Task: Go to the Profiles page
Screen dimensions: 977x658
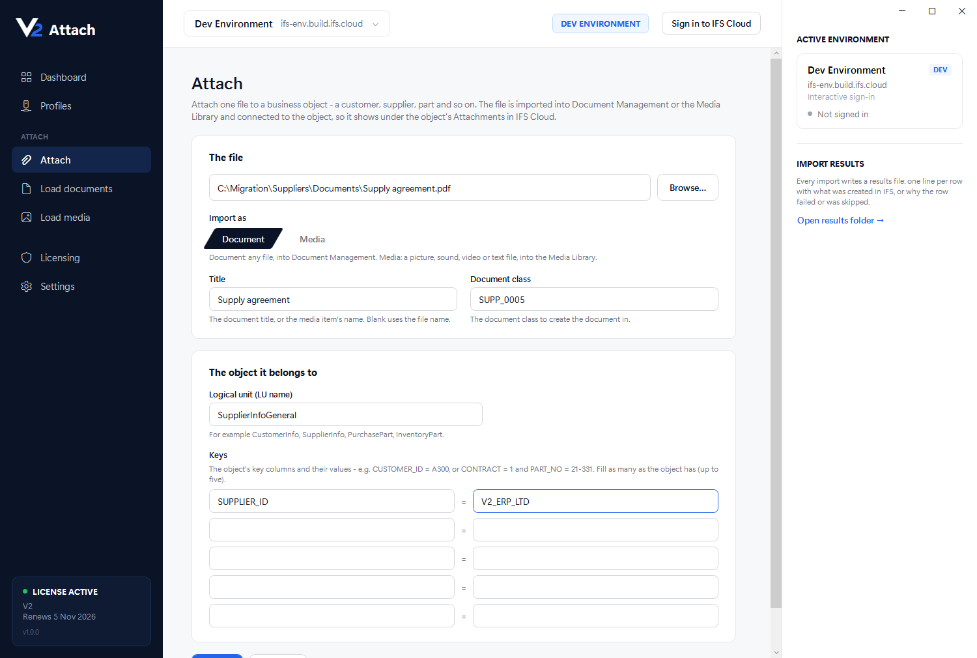Action: click(x=81, y=106)
